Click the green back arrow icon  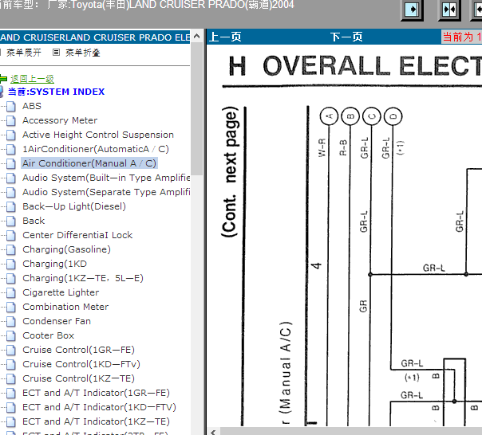coord(3,79)
